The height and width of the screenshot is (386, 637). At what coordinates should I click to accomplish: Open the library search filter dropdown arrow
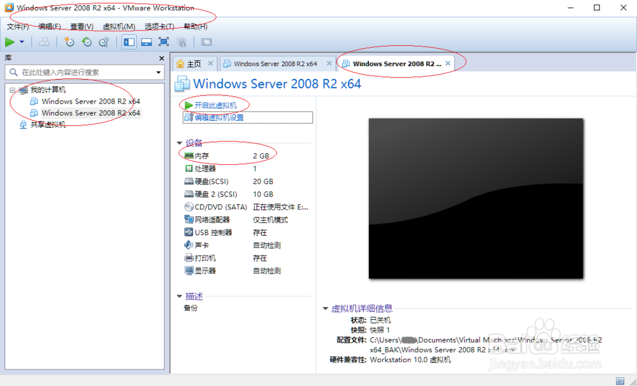(159, 72)
